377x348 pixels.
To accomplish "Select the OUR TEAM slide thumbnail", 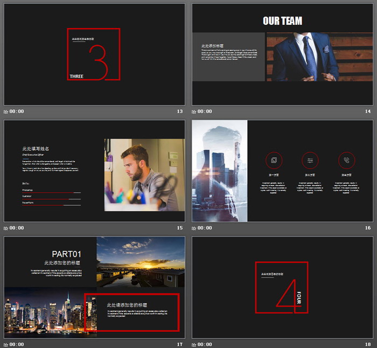I will click(282, 54).
